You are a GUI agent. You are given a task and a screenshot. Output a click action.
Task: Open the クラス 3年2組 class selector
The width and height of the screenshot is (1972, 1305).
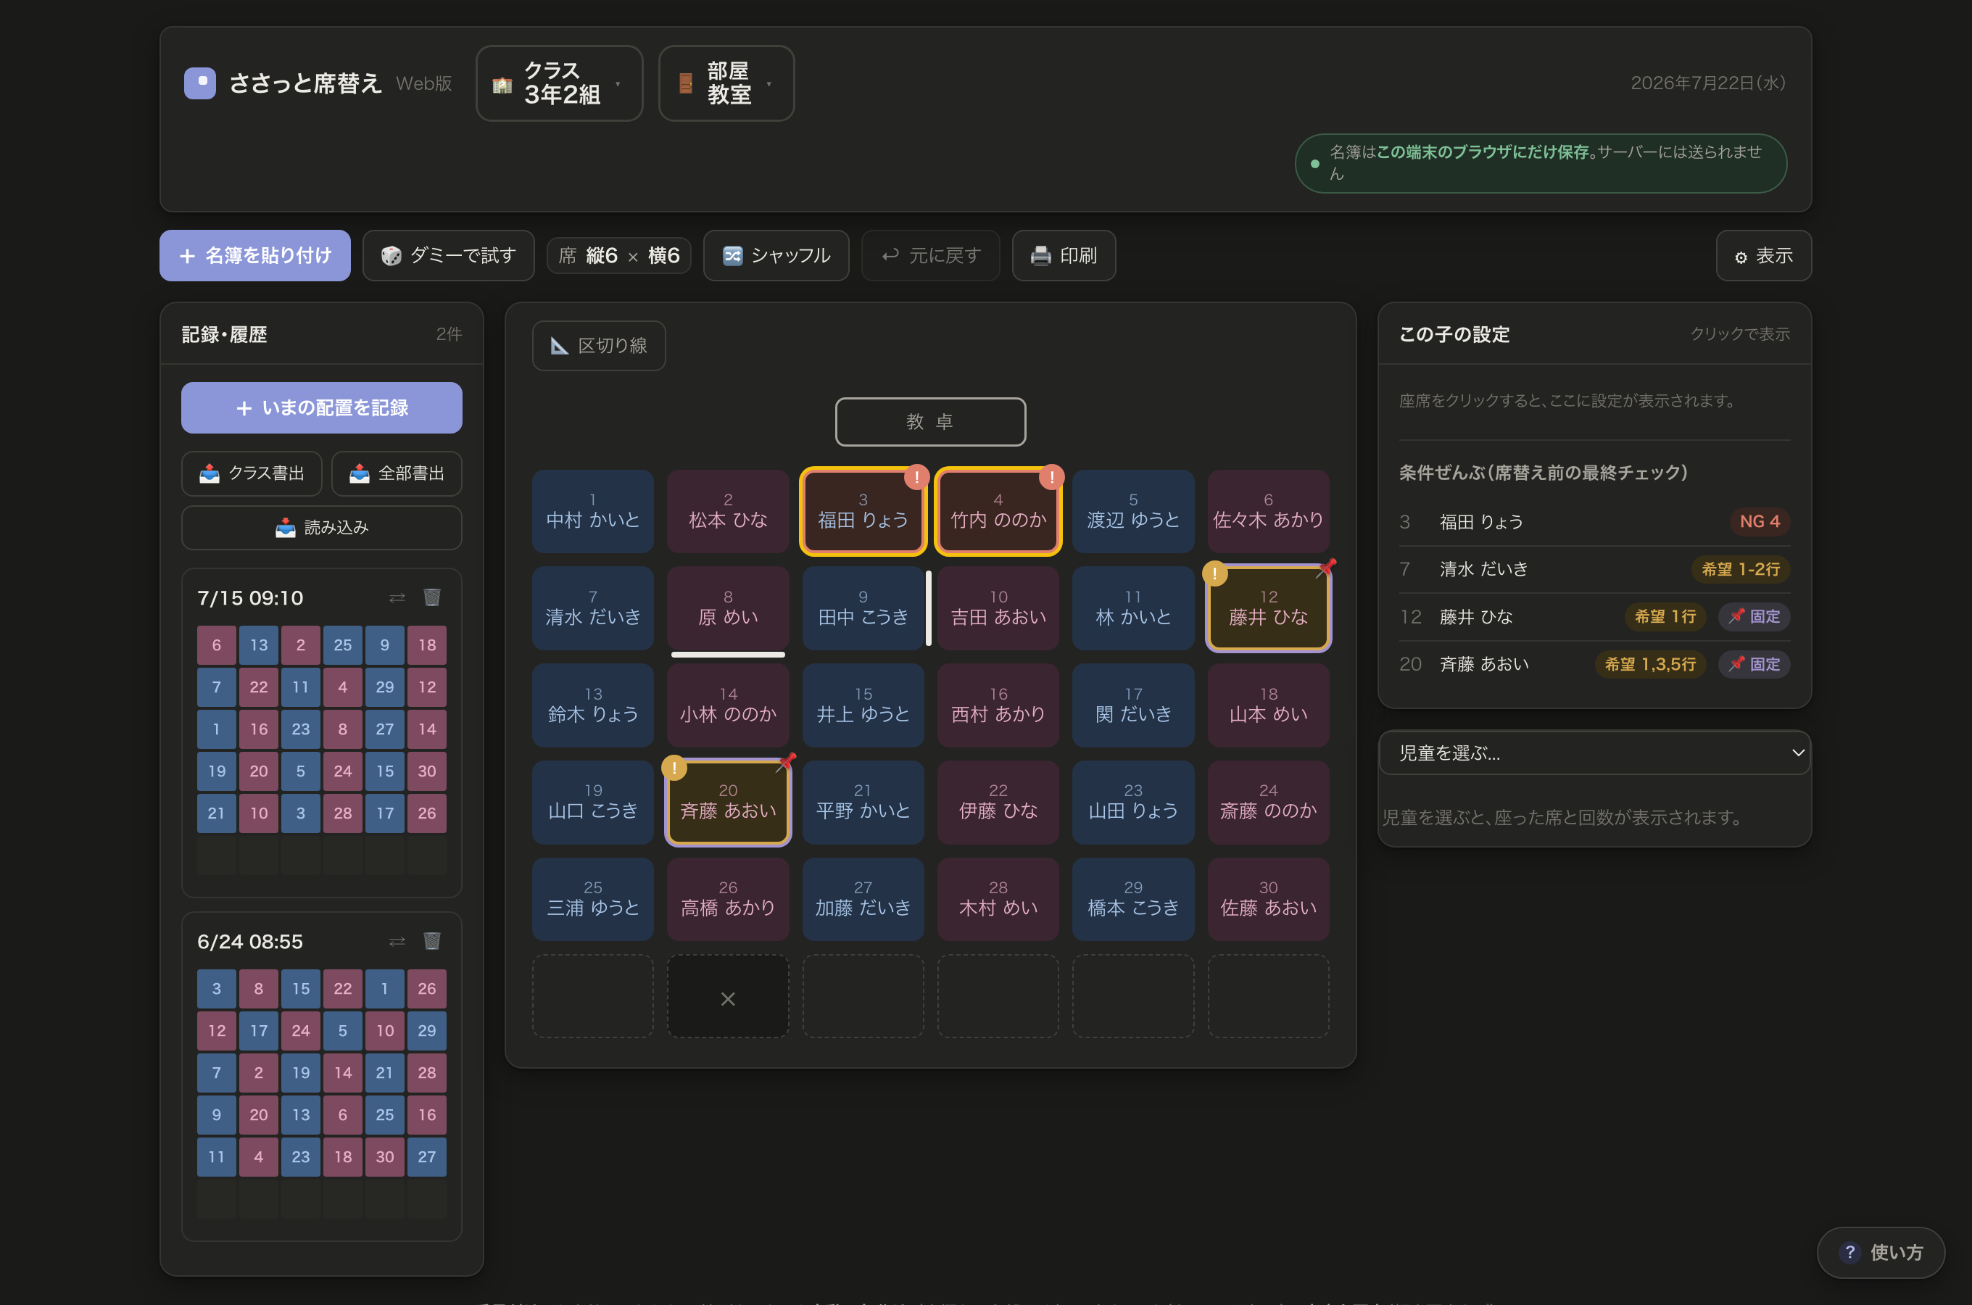tap(559, 83)
